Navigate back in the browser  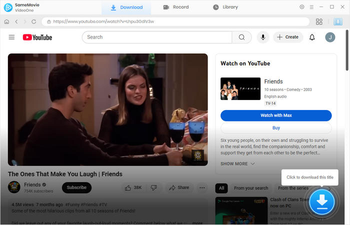click(16, 21)
